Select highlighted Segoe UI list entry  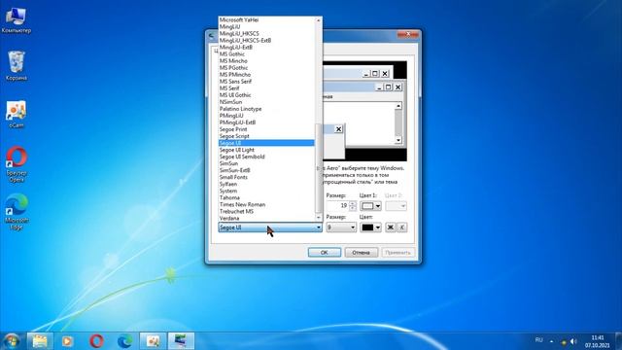(x=266, y=143)
